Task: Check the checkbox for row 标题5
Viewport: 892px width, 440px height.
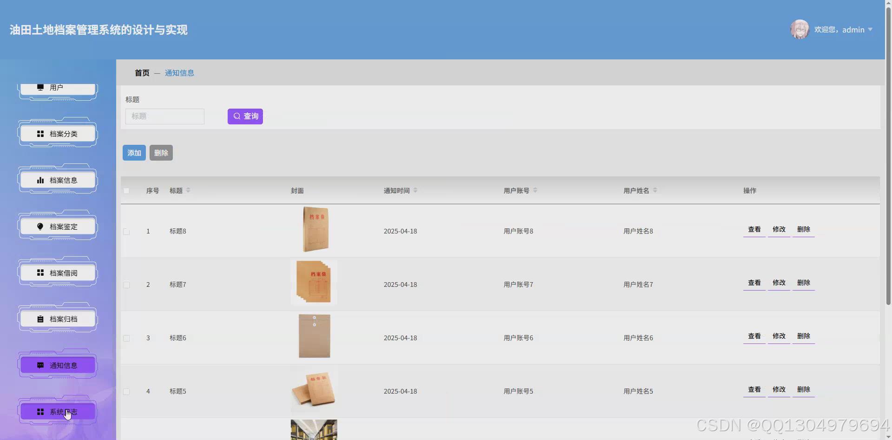Action: coord(126,391)
